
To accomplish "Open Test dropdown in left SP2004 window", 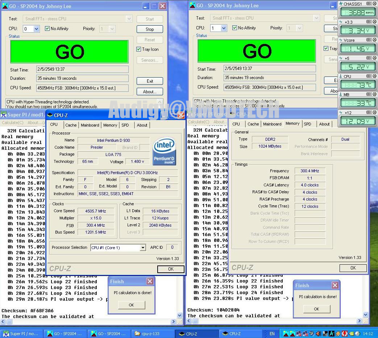I will pyautogui.click(x=129, y=19).
